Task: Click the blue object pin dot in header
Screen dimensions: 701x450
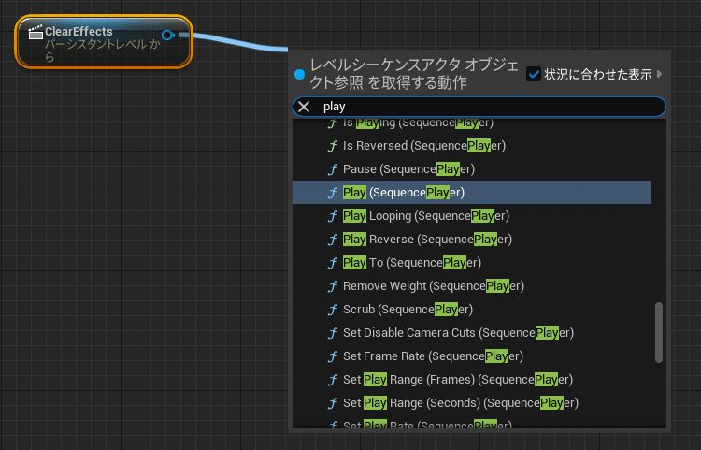Action: coord(299,74)
